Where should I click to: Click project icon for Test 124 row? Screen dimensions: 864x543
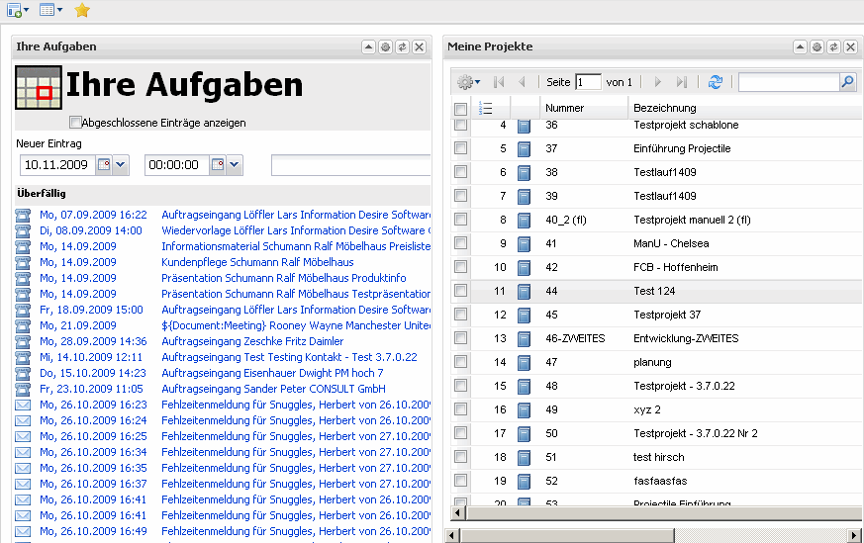click(525, 291)
